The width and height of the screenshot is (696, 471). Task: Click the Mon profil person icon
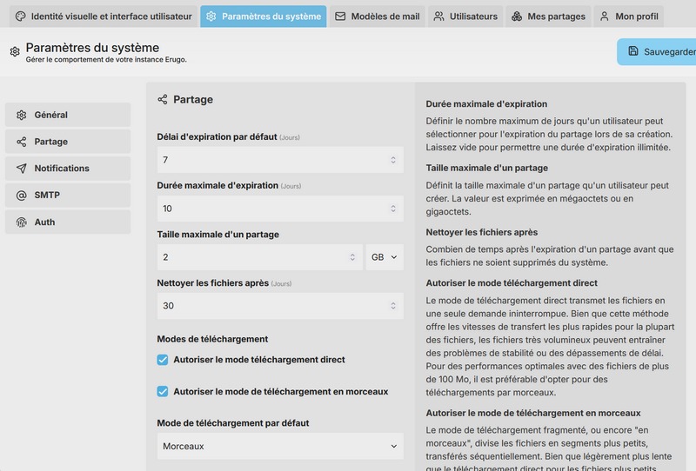pos(604,17)
